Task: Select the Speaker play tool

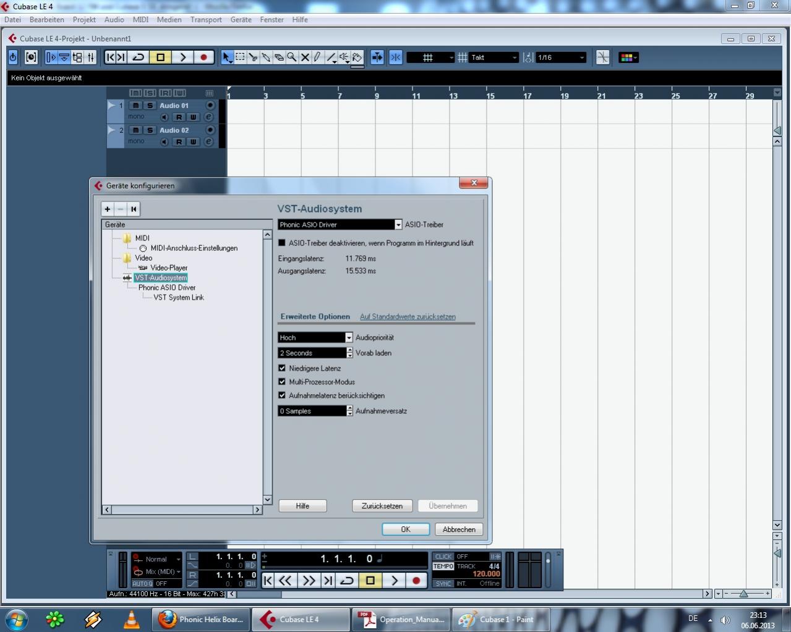Action: click(344, 57)
